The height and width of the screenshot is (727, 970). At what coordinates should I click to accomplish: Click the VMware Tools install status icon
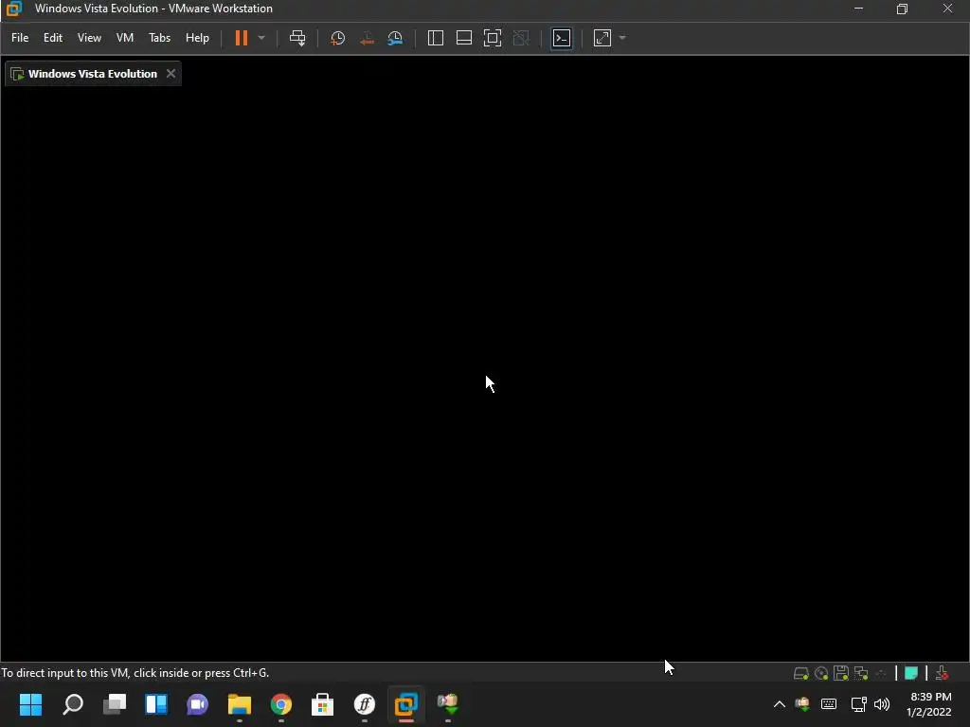tap(942, 673)
